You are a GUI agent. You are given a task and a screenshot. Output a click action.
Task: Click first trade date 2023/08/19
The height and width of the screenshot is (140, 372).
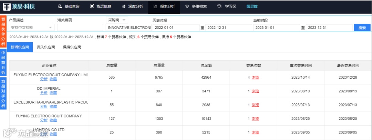click(x=301, y=91)
